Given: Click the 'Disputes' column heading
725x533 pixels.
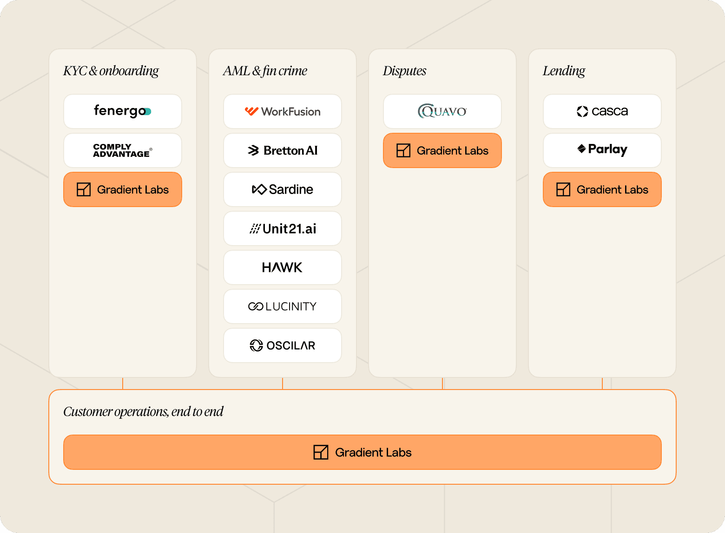Looking at the screenshot, I should (x=405, y=71).
